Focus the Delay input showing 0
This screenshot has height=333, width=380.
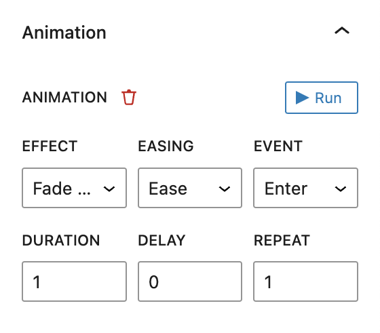coord(190,281)
